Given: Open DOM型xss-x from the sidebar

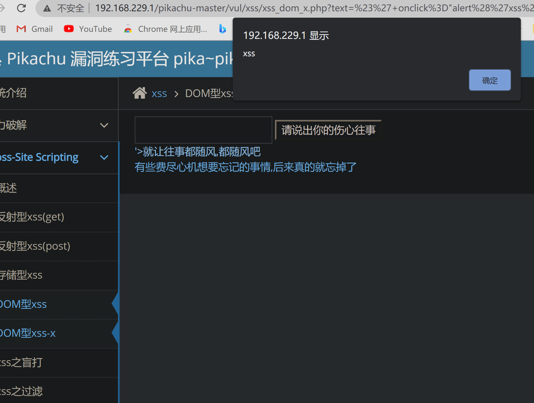Looking at the screenshot, I should click(x=27, y=333).
